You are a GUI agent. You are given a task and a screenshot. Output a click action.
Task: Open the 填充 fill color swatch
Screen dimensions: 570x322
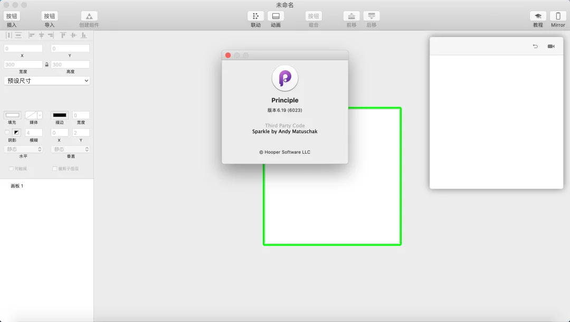(x=12, y=115)
